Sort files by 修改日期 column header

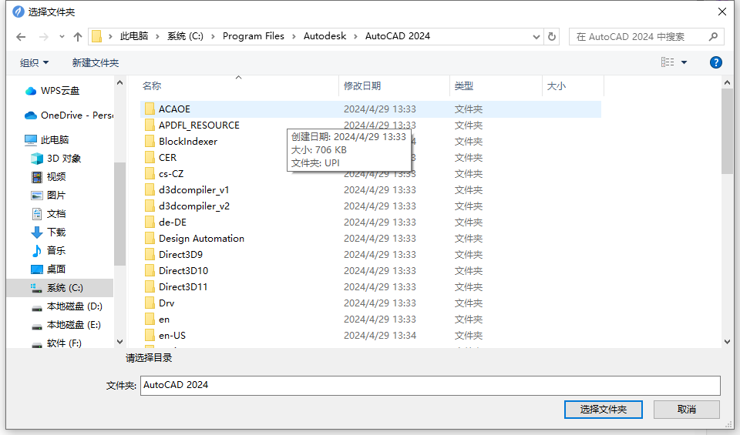click(362, 86)
